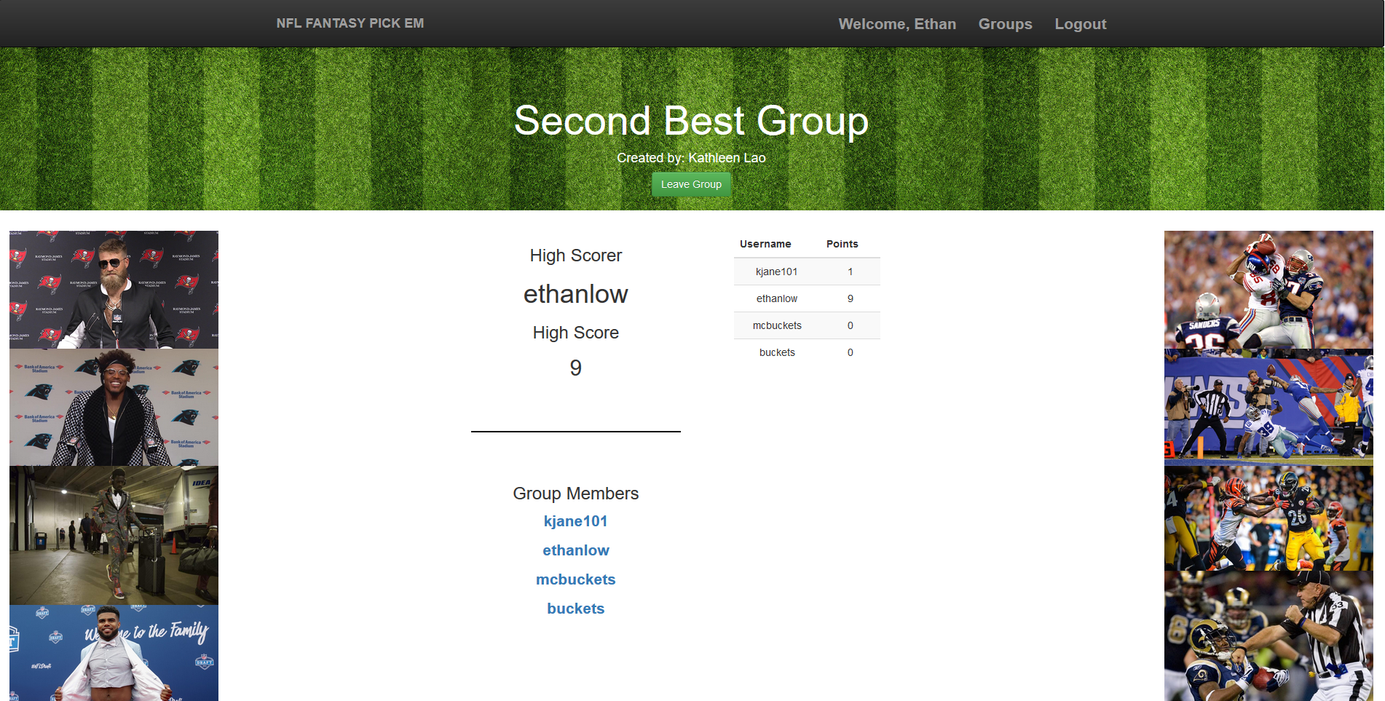
Task: Click the High Score label
Action: click(575, 333)
